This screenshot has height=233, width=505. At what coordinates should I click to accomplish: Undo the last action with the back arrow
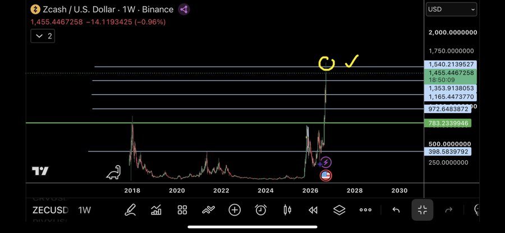396,210
